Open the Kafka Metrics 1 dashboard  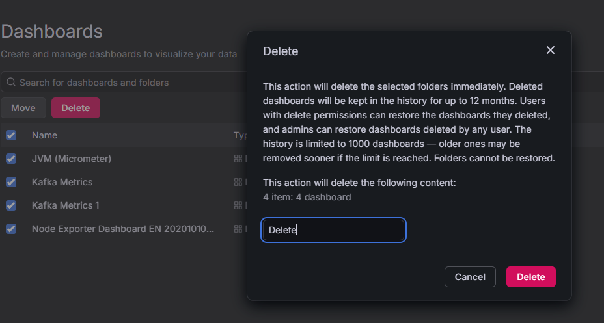(x=66, y=206)
